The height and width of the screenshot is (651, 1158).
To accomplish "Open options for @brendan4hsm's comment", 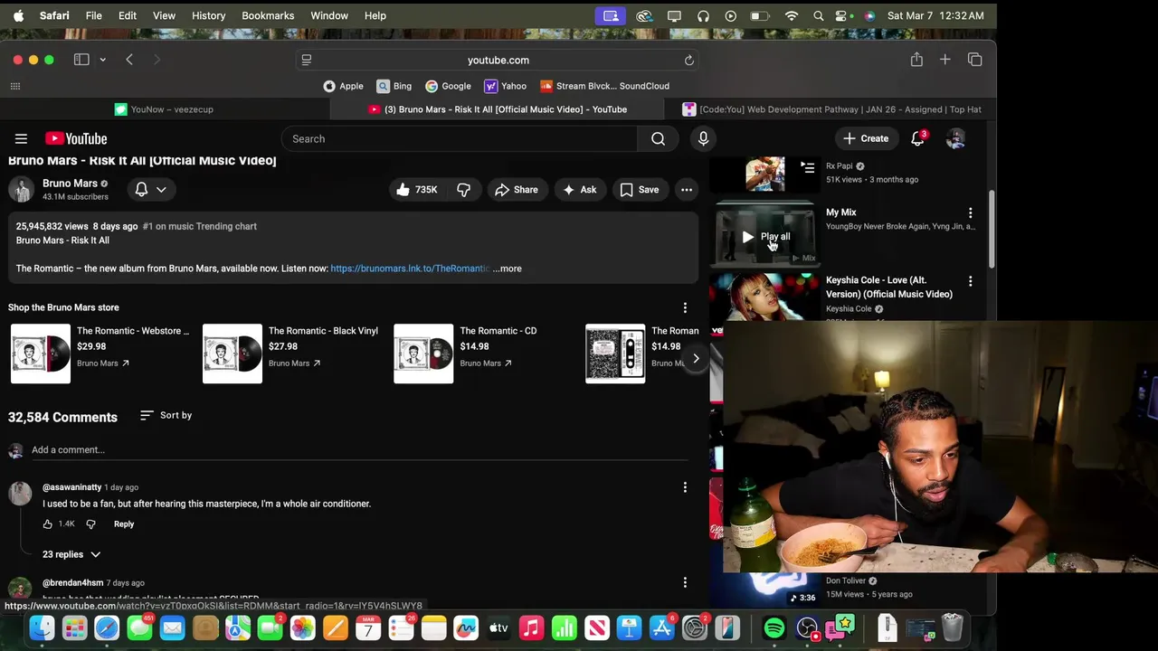I will (x=685, y=582).
